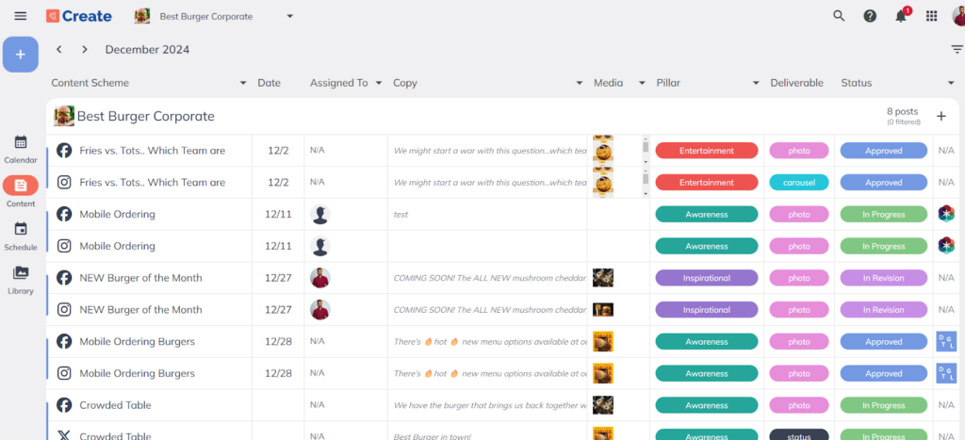Select the Best Burger Corporate group header
Screen dimensions: 965x440
(x=145, y=116)
